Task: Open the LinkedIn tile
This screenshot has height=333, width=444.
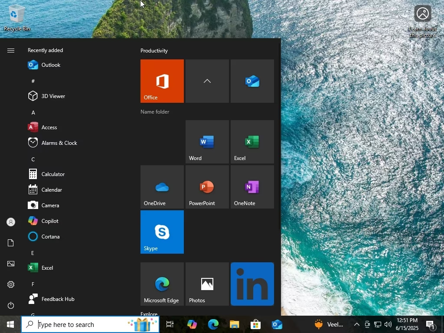Action: point(252,284)
